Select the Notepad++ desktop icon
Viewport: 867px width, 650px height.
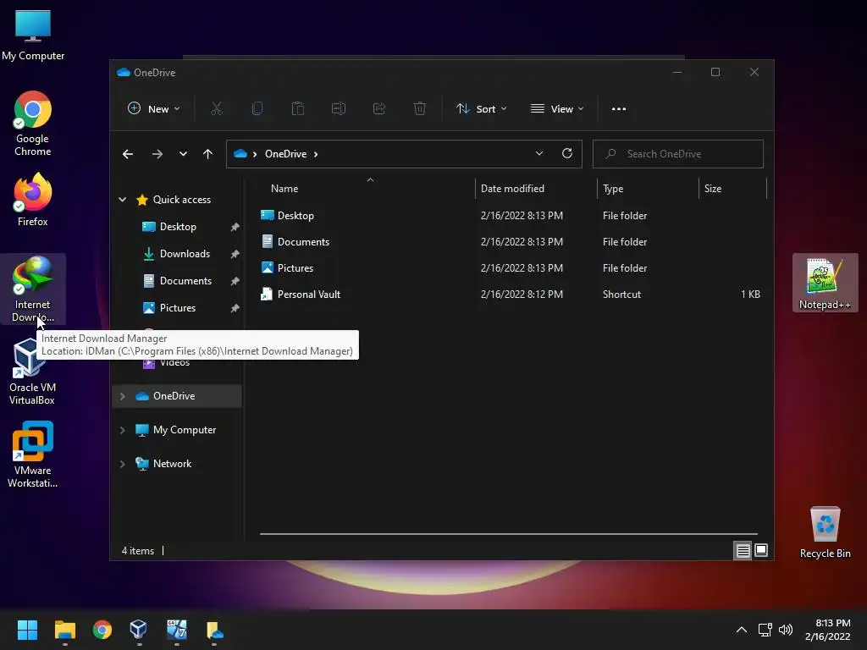pyautogui.click(x=825, y=284)
